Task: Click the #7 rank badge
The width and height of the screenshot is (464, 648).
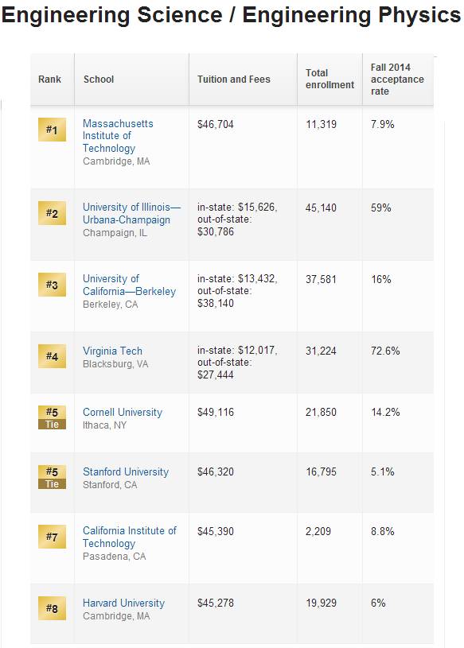Action: [52, 537]
